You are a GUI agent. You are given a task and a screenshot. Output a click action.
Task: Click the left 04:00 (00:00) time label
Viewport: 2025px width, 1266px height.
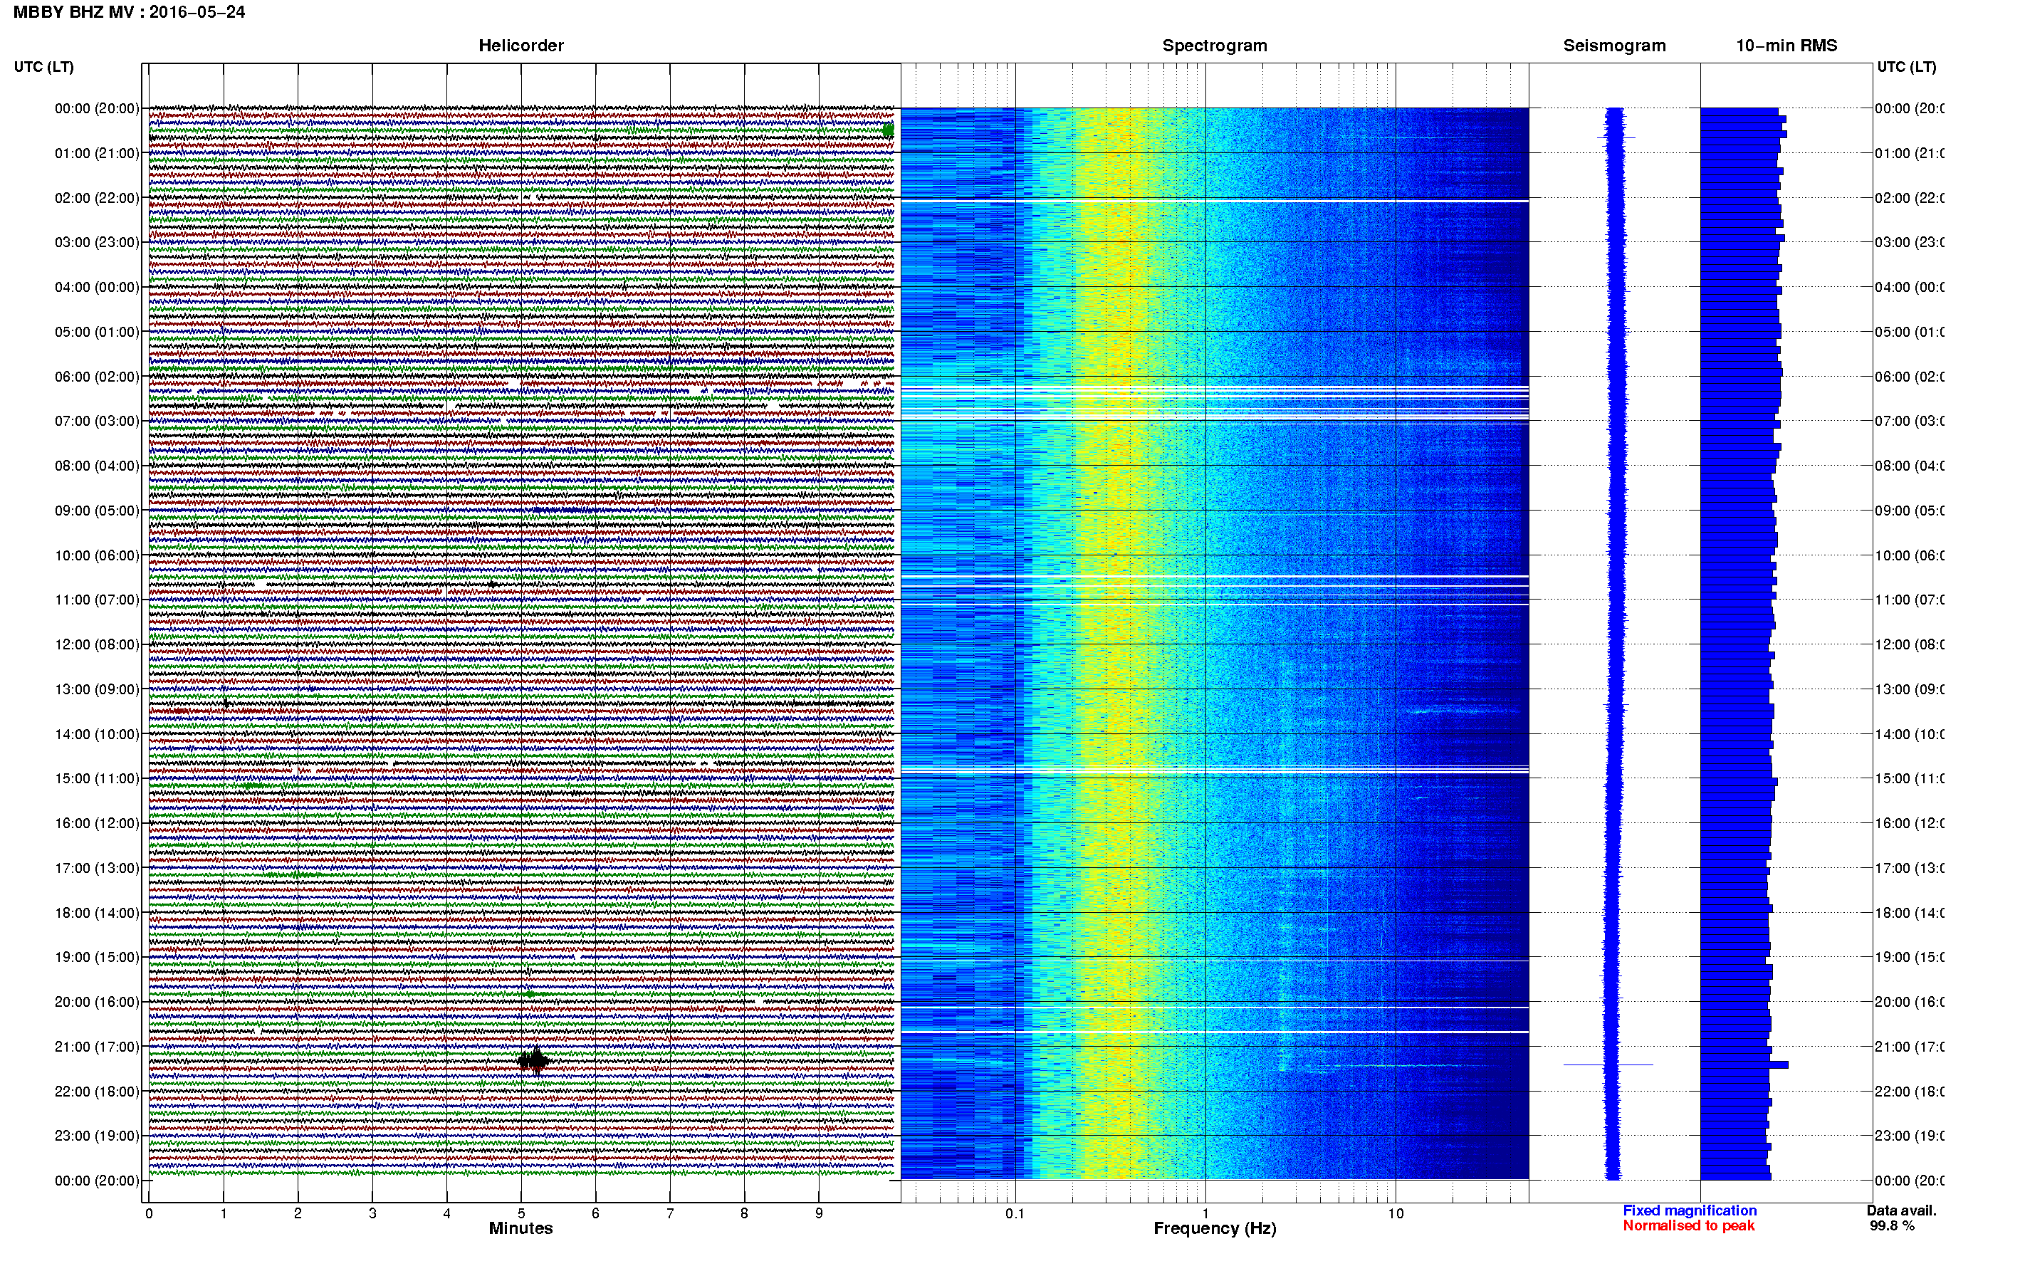[97, 287]
